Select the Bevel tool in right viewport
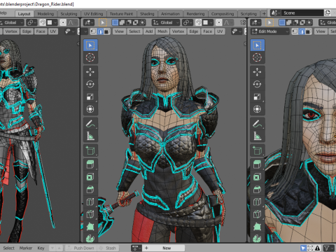The width and height of the screenshot is (336, 252). [x=257, y=189]
